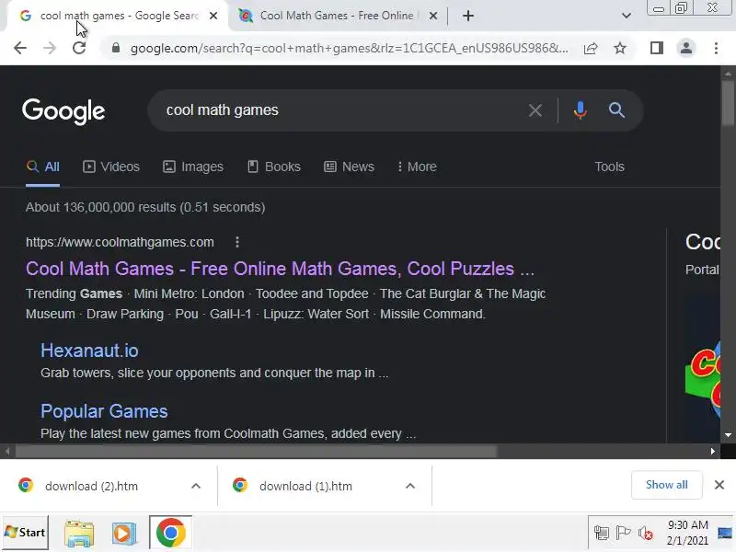
Task: Click the horizontal scrollbar thumb
Action: point(257,451)
